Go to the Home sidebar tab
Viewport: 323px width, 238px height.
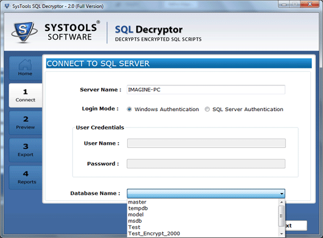click(x=25, y=68)
